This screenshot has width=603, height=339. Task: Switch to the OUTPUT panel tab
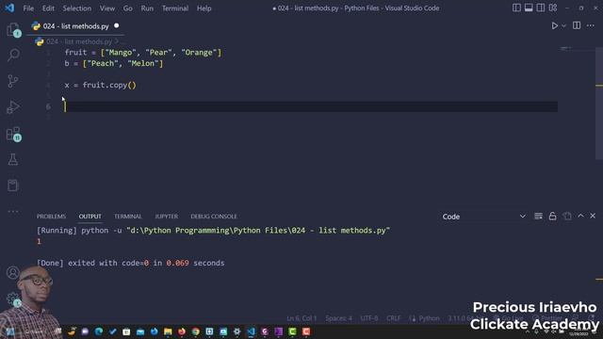click(90, 217)
